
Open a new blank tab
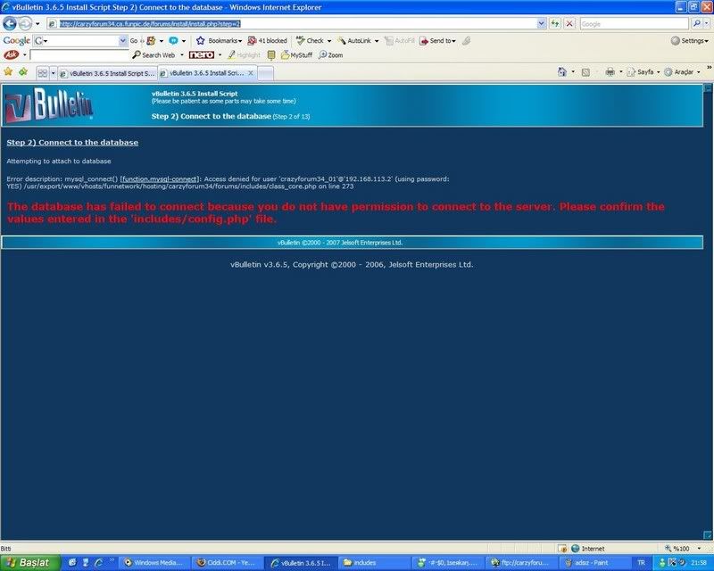(265, 73)
